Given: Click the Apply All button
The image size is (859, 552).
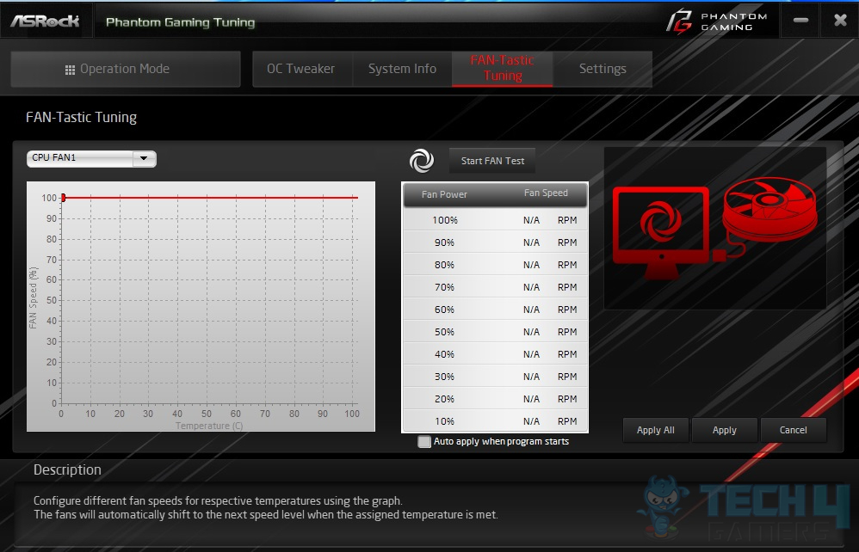Looking at the screenshot, I should (656, 430).
